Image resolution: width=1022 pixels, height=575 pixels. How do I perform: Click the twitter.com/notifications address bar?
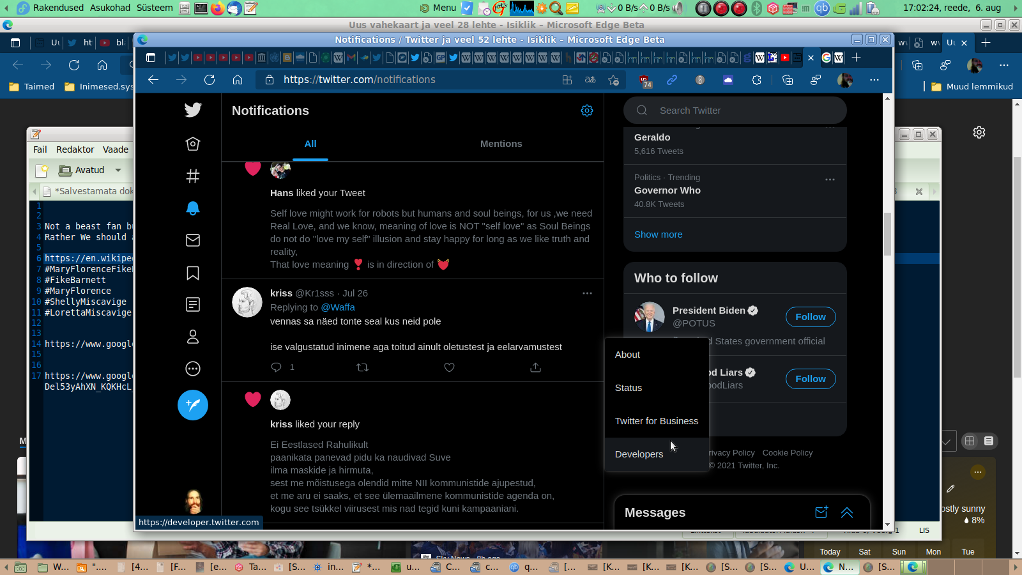click(x=409, y=80)
